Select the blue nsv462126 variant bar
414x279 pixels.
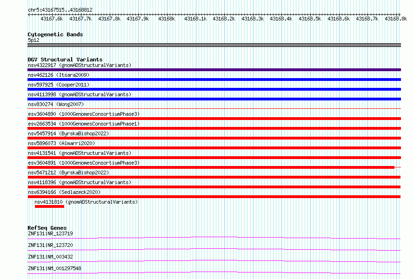tap(214, 80)
